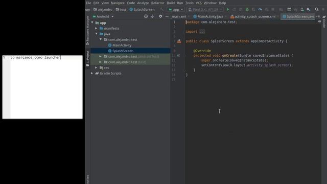
Task: Open the Analyze menu
Action: tap(143, 3)
